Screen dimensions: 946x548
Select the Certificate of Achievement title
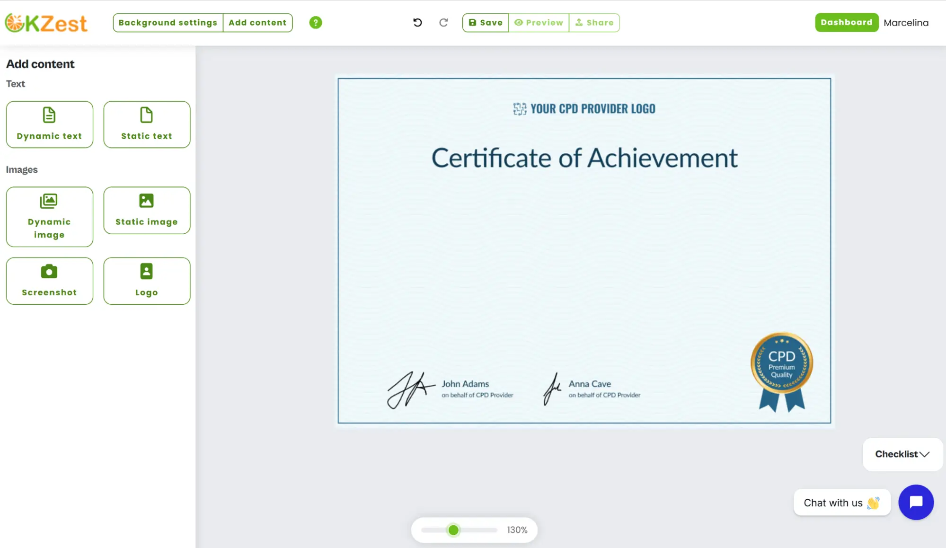(584, 158)
